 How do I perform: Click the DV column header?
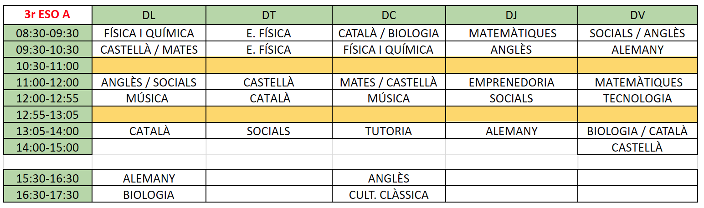pyautogui.click(x=637, y=15)
